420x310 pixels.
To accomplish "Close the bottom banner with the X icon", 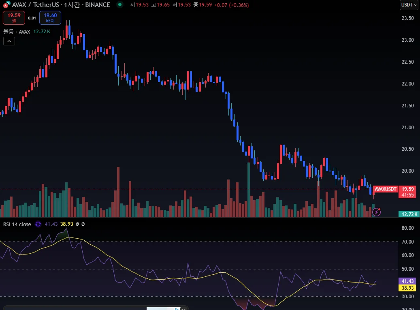I will click(183, 309).
